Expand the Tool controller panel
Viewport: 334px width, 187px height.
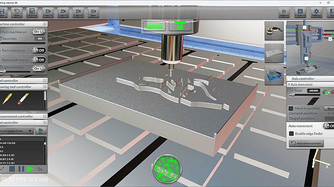pyautogui.click(x=45, y=81)
